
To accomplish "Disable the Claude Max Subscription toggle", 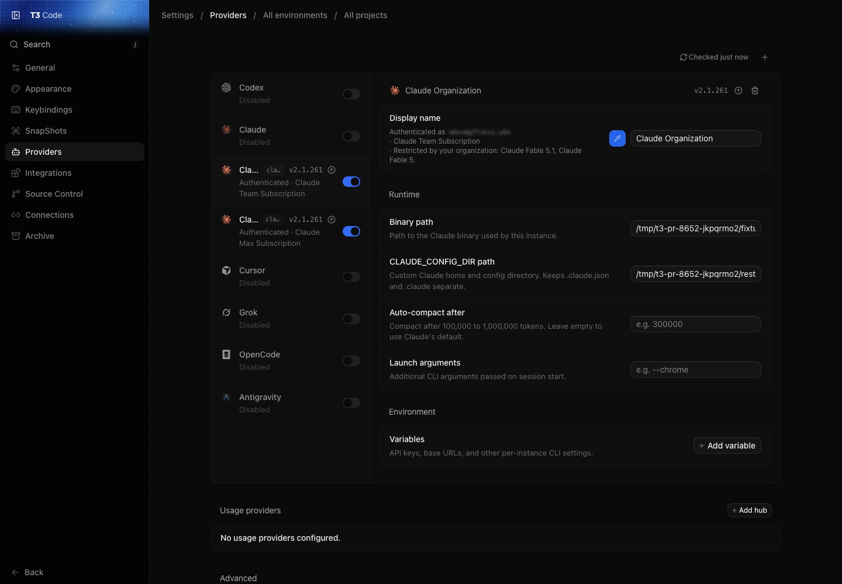I will click(351, 231).
